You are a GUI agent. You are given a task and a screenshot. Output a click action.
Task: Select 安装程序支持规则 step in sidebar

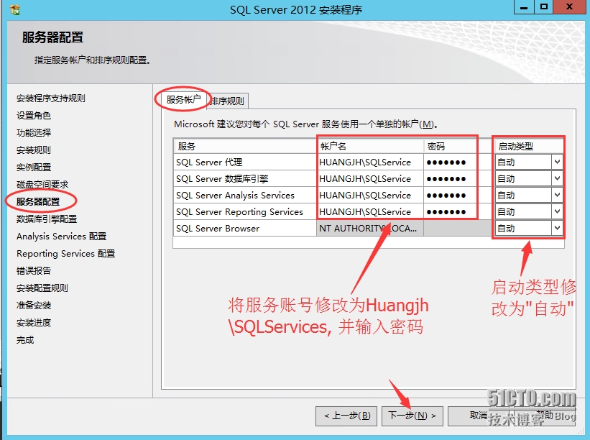pyautogui.click(x=51, y=98)
